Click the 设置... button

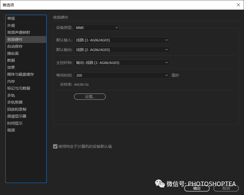(90, 96)
